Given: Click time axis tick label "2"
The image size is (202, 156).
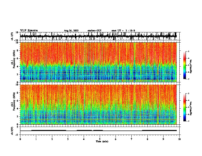Looking at the screenshot, I should tap(52, 139).
